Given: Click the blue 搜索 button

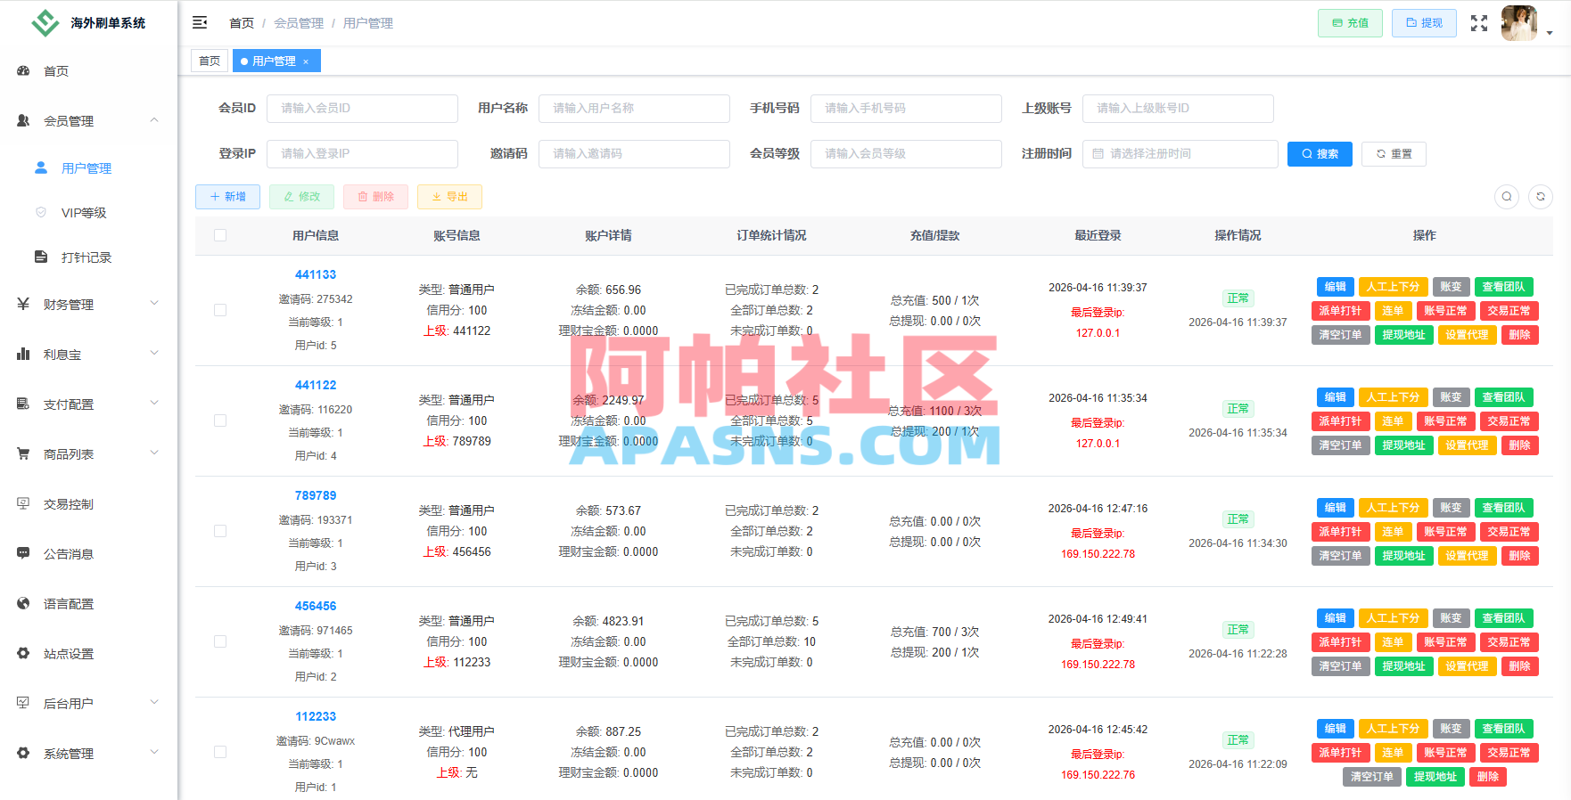Looking at the screenshot, I should pyautogui.click(x=1320, y=153).
